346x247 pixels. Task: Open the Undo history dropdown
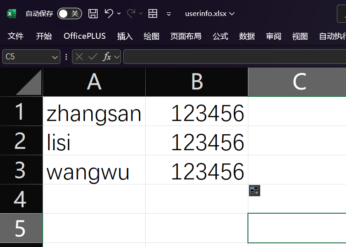[x=119, y=14]
